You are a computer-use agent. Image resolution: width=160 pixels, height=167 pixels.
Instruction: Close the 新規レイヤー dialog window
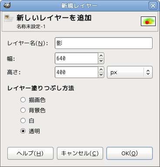click(153, 6)
